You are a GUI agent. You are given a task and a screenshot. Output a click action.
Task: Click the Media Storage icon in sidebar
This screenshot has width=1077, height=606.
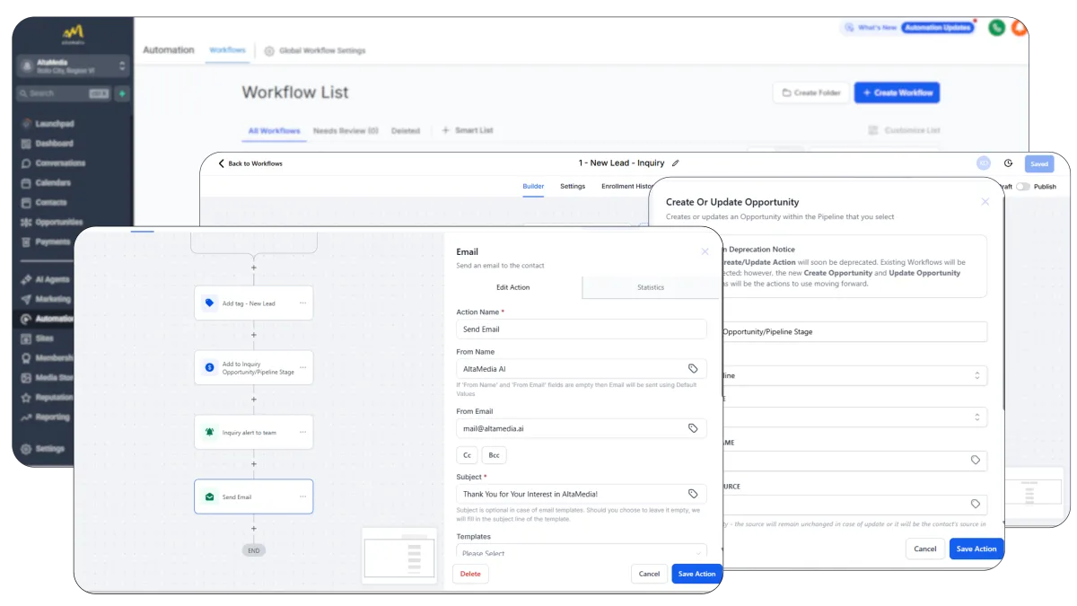(27, 378)
